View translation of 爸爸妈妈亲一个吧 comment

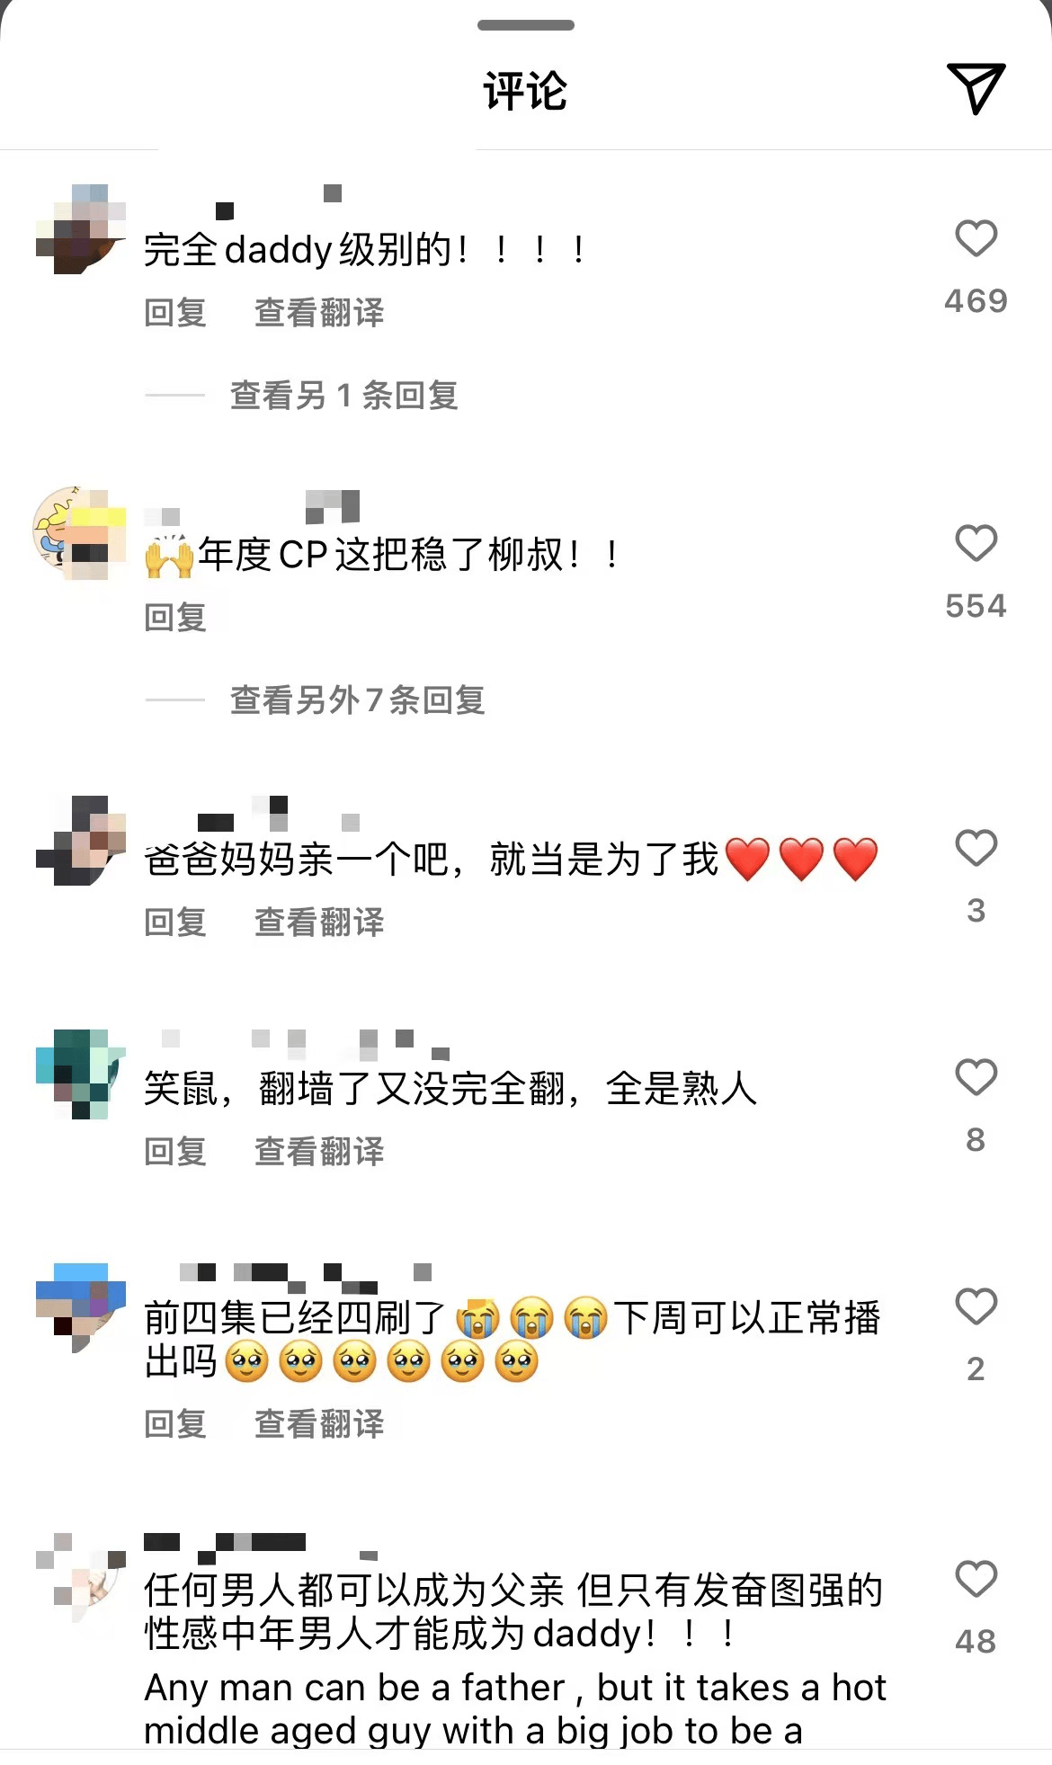(319, 923)
